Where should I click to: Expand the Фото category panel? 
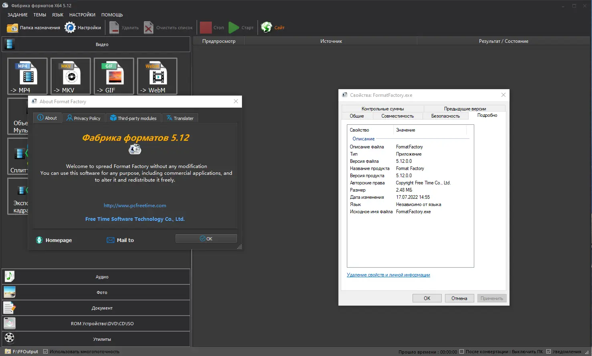click(96, 292)
